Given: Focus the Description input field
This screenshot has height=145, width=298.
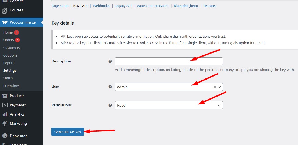Looking at the screenshot, I should click(x=169, y=61).
